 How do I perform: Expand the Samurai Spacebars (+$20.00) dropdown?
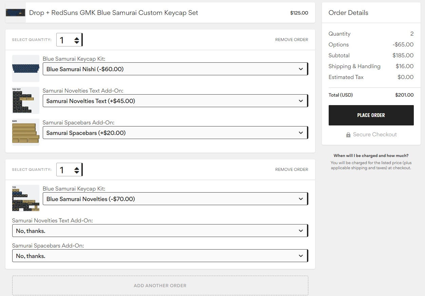(175, 133)
